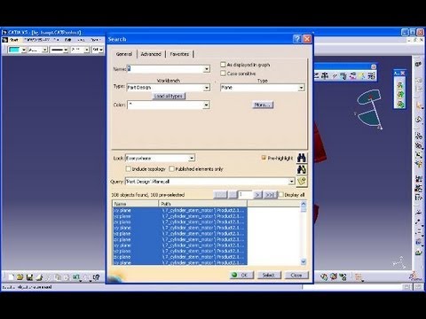Open the Type Plane dropdown
This screenshot has width=426, height=319.
301,88
